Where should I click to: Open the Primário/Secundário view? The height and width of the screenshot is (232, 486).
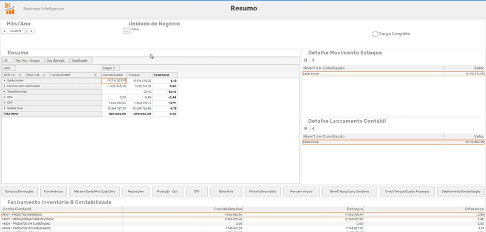262,191
